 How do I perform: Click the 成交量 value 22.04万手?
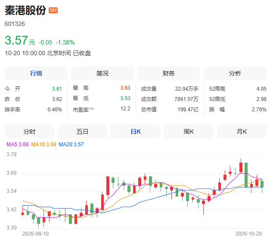pyautogui.click(x=186, y=89)
